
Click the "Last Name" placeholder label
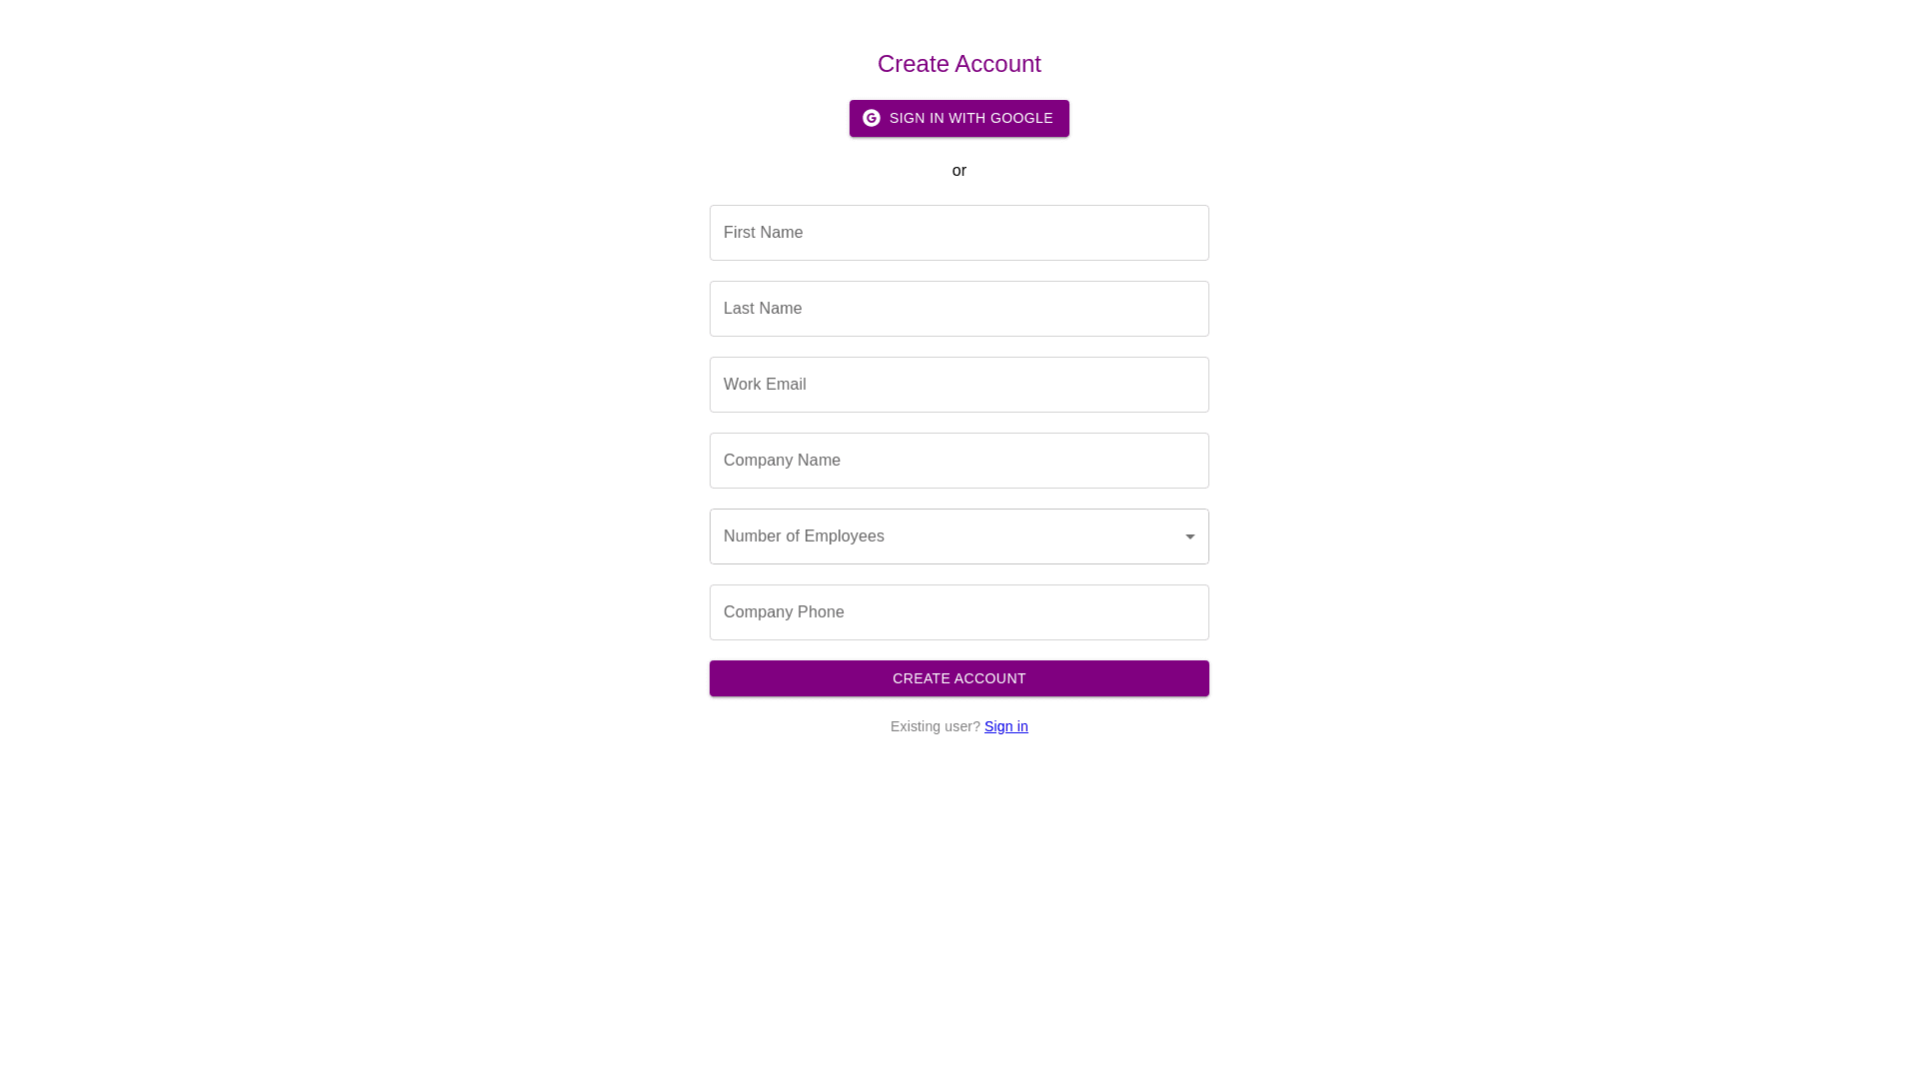(763, 309)
